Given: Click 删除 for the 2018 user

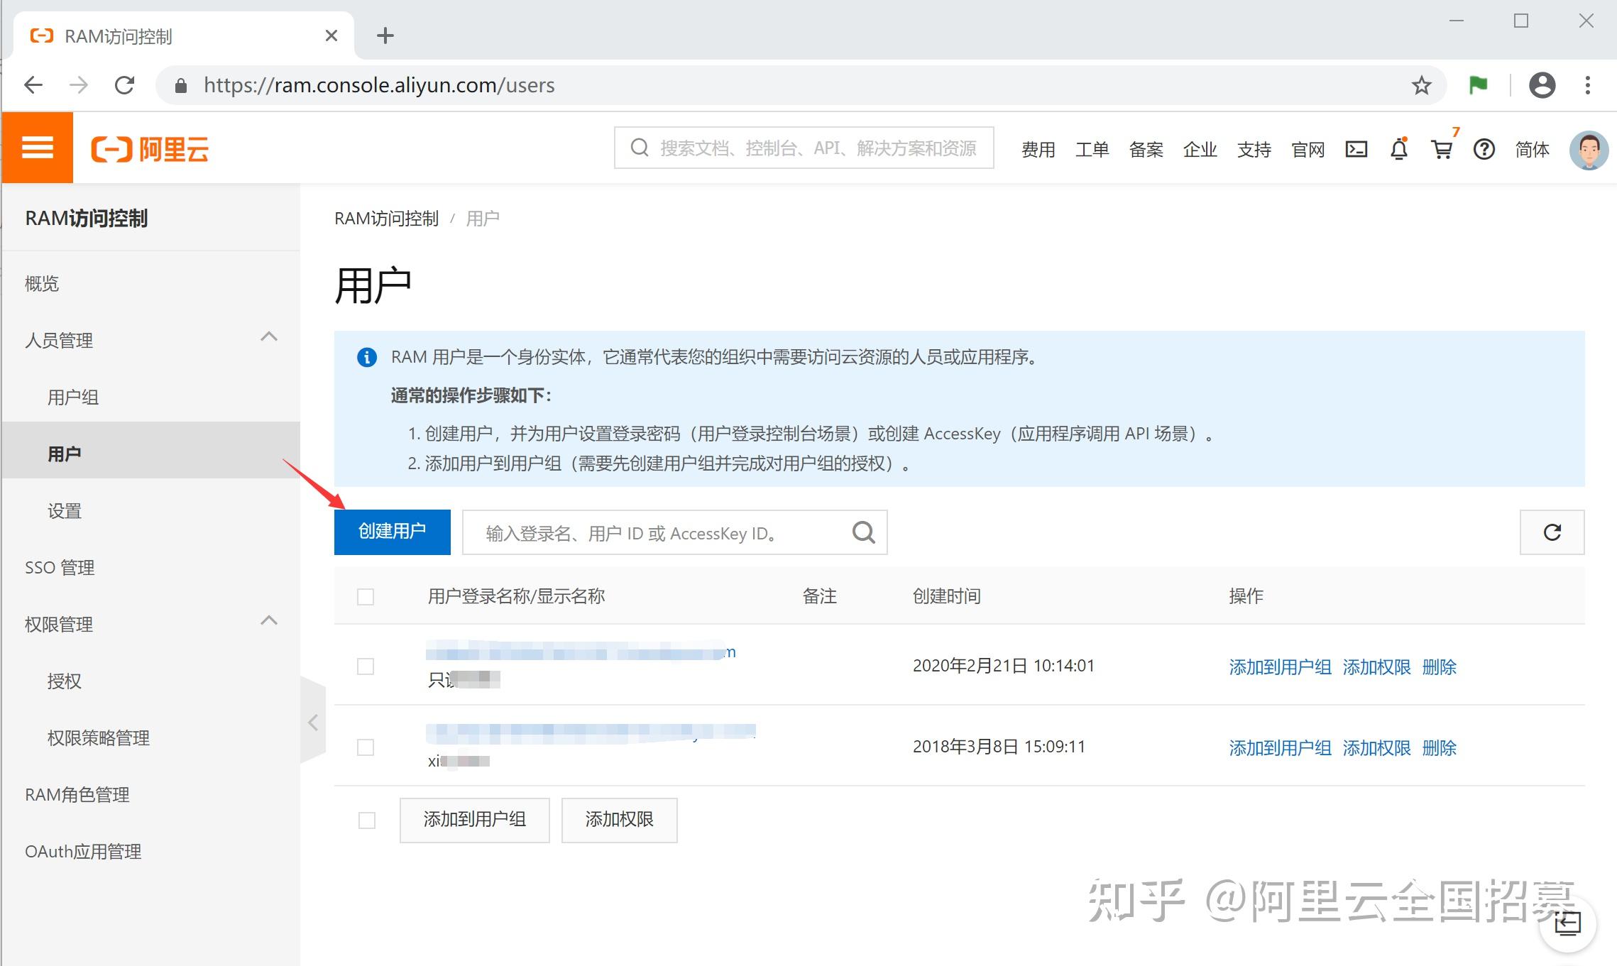Looking at the screenshot, I should pos(1440,748).
